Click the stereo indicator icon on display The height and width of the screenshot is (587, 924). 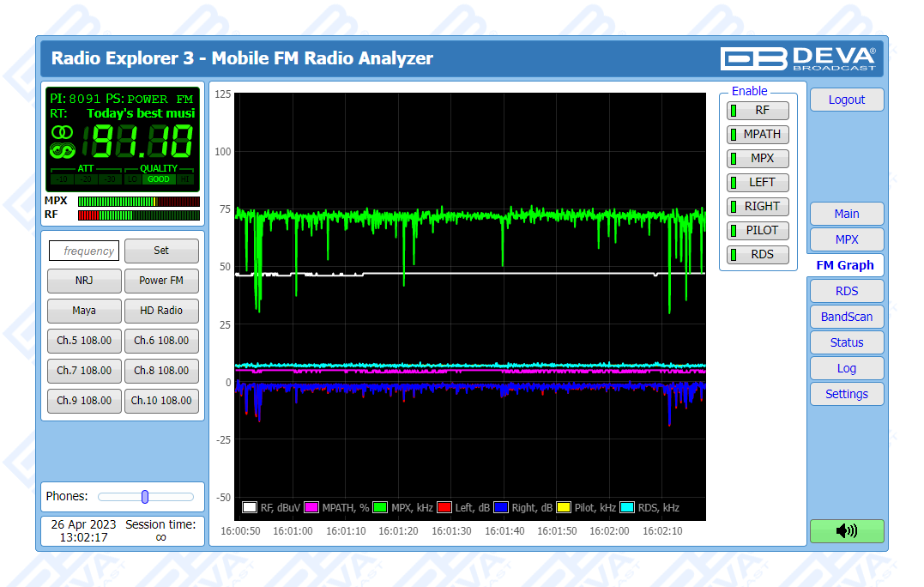pos(62,132)
